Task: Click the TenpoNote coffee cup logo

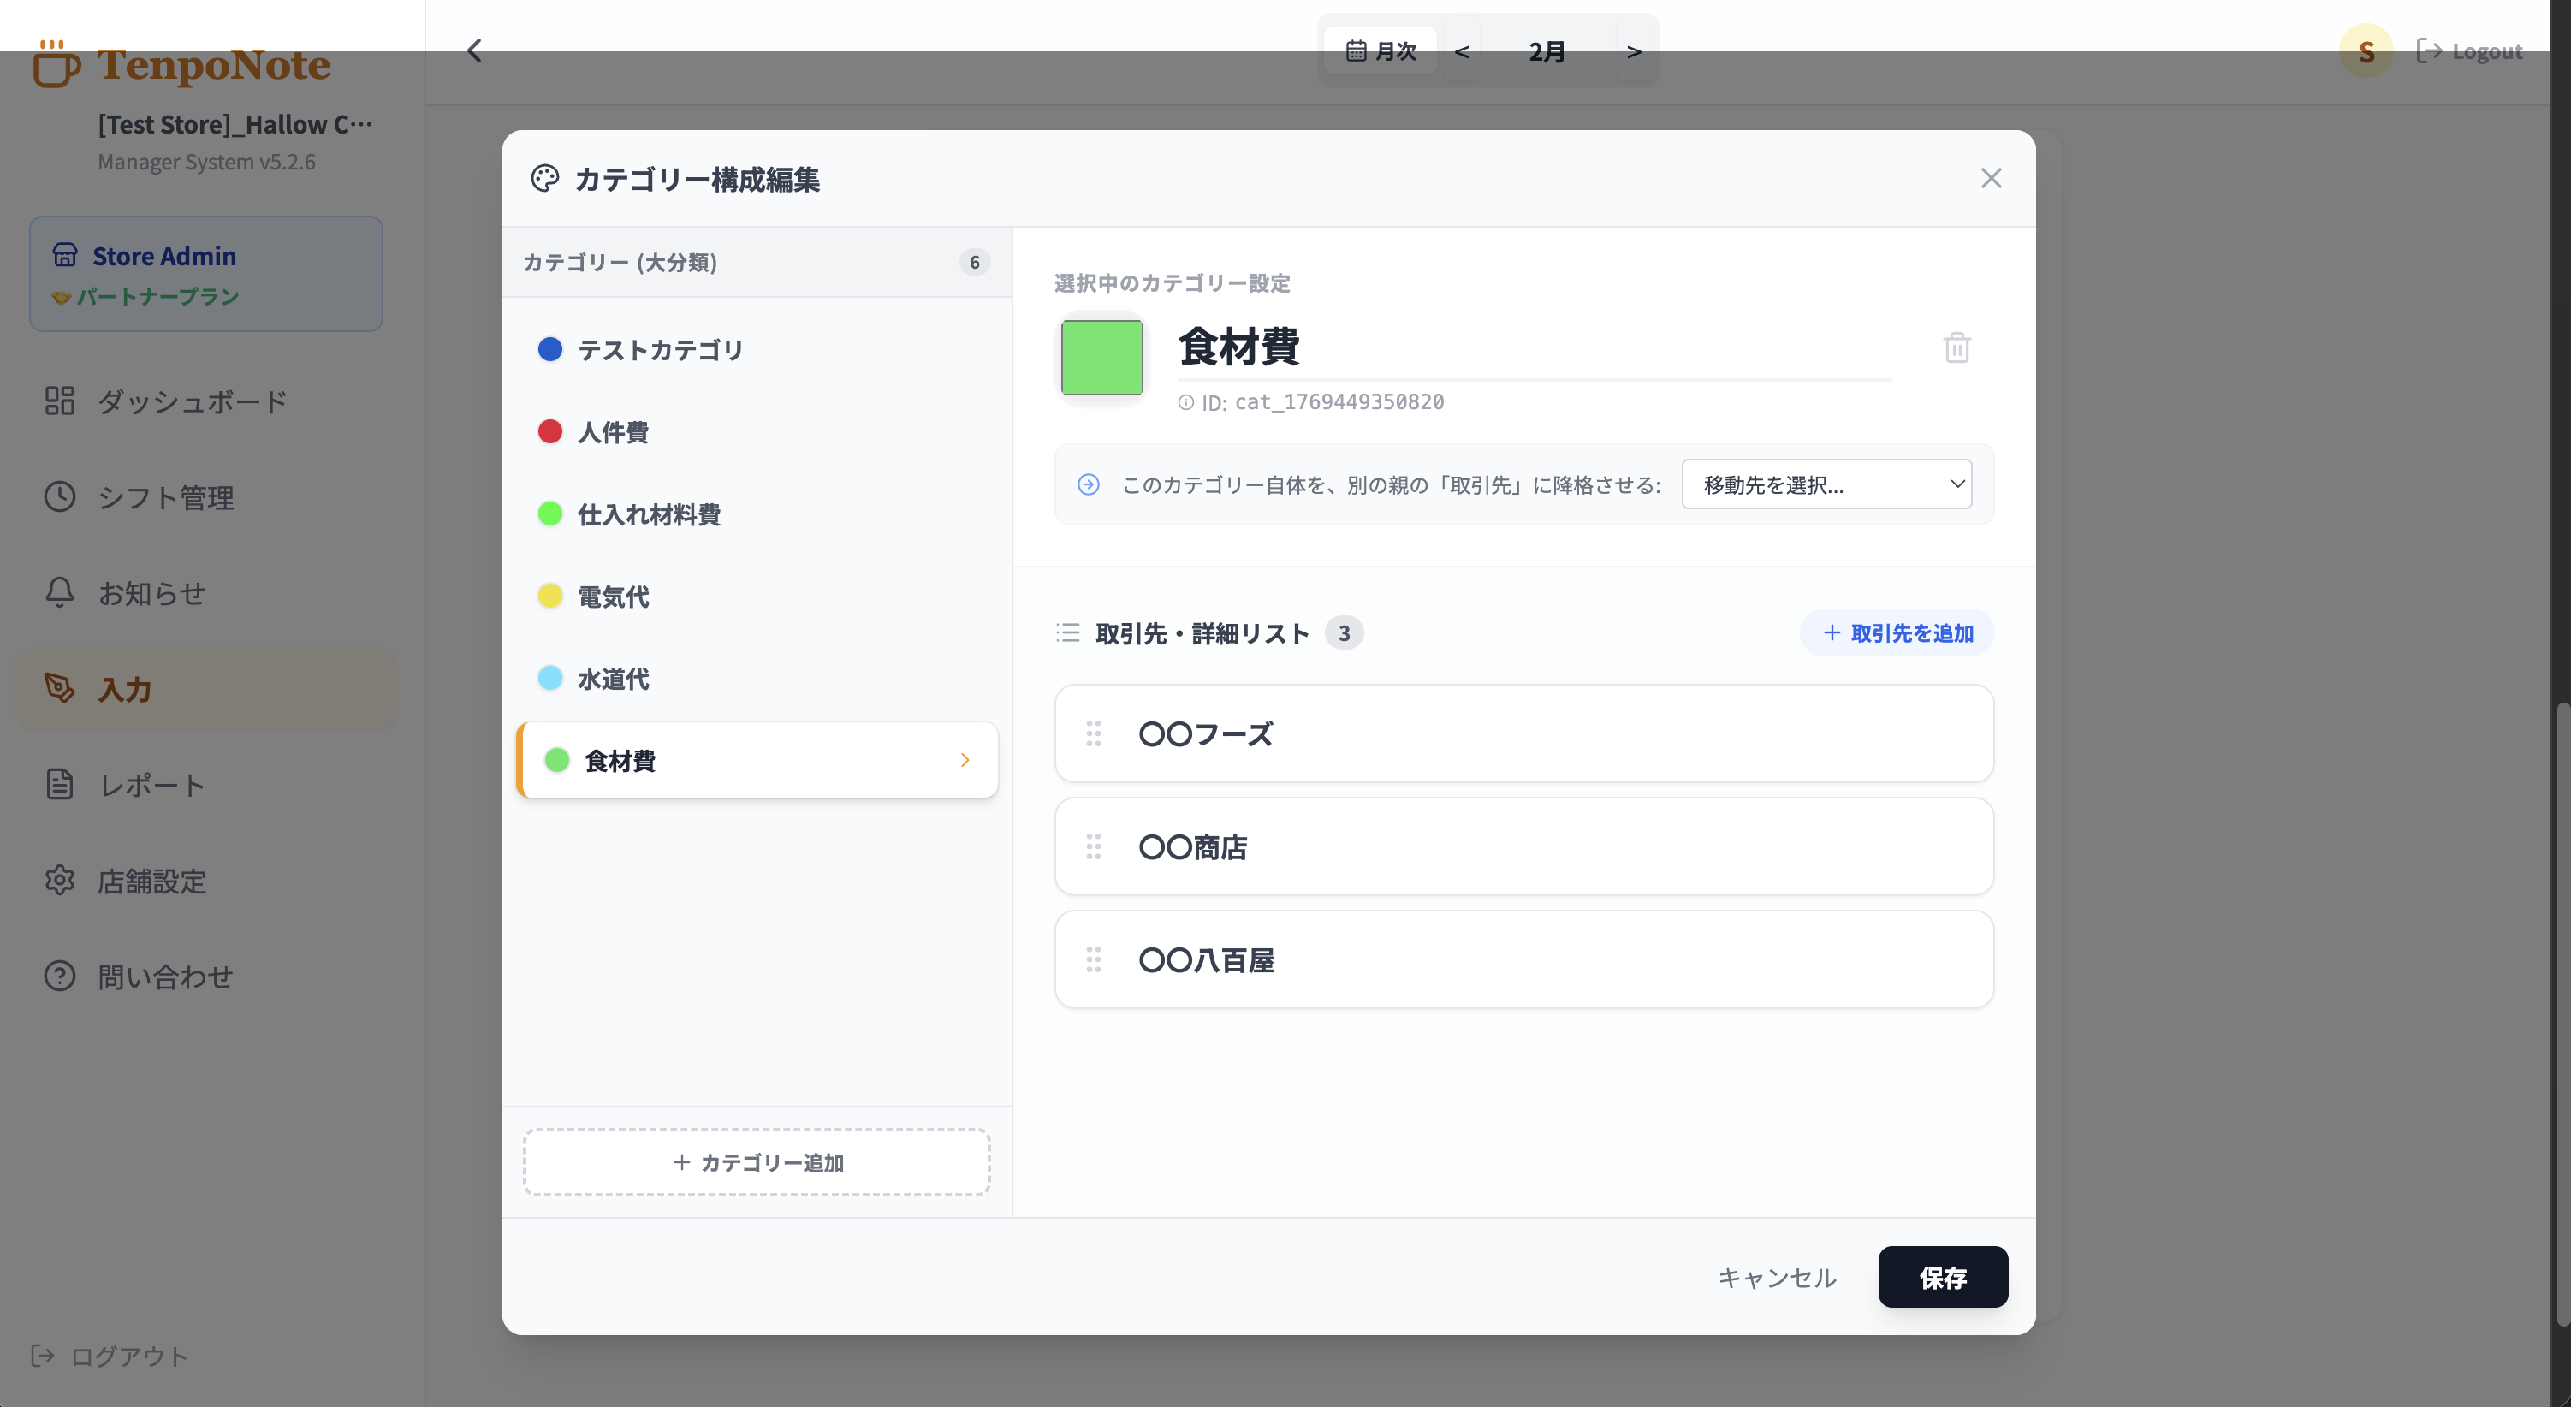Action: point(55,64)
